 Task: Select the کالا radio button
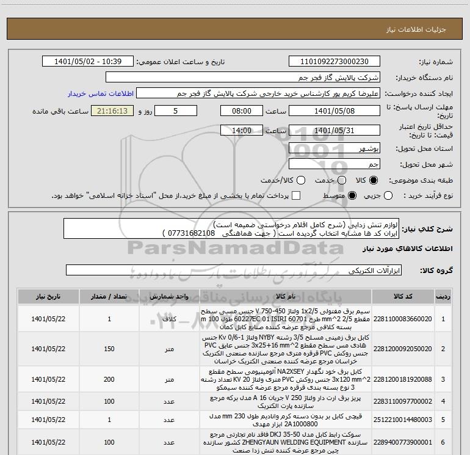click(x=374, y=180)
